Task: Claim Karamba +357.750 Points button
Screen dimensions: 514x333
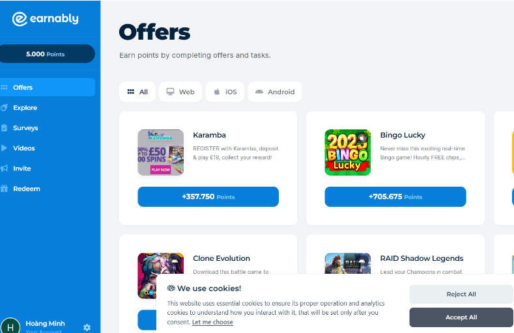Action: [208, 196]
